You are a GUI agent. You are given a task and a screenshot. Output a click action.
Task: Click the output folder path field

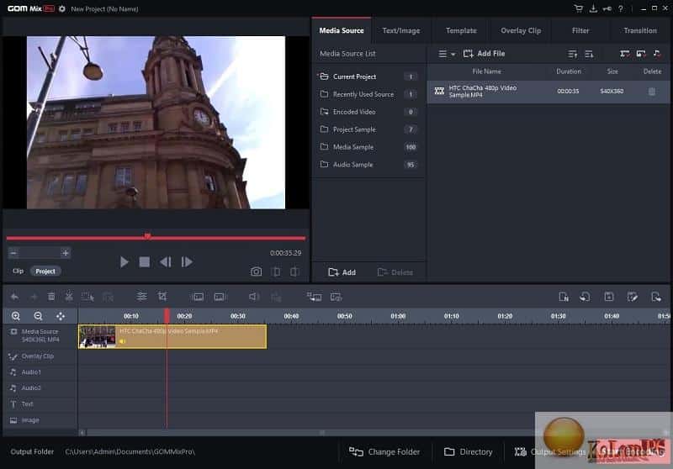tap(130, 452)
